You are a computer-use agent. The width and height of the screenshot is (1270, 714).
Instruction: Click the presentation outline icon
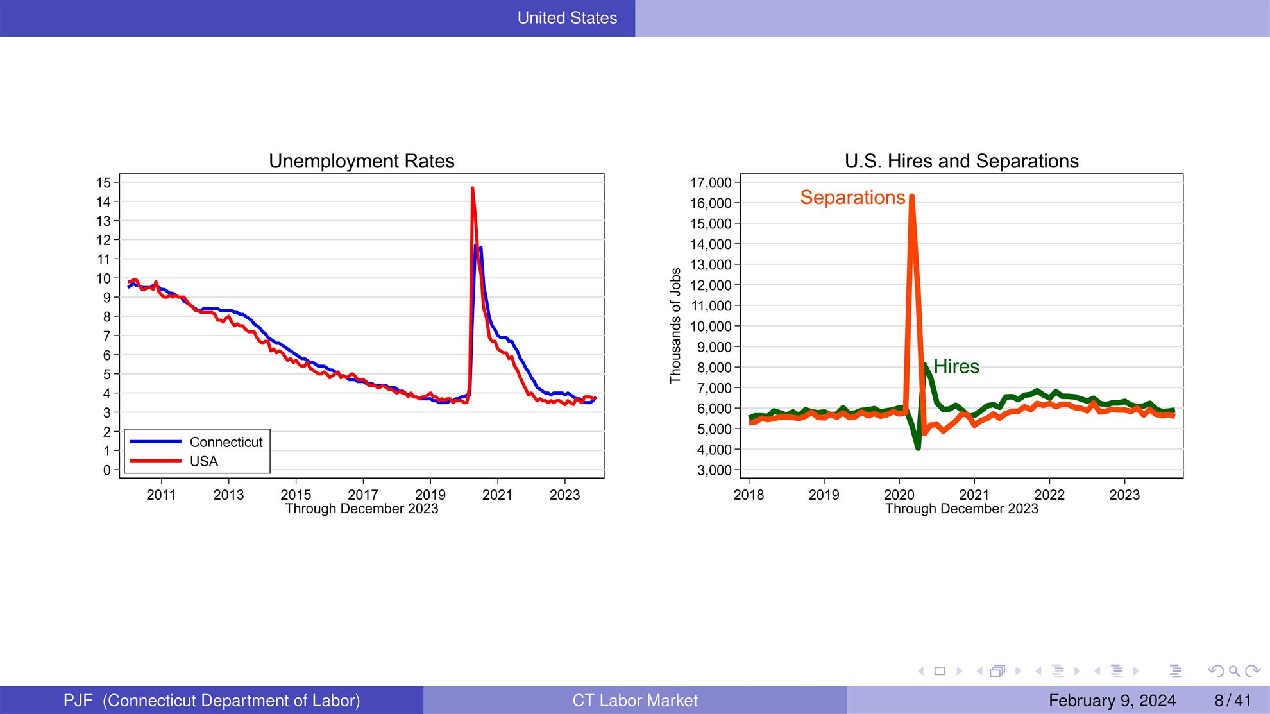tap(1175, 671)
